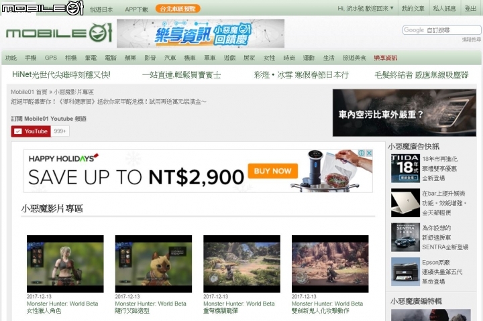This screenshot has width=483, height=321.
Task: Open the 居家 navigation menu
Action: [x=249, y=58]
